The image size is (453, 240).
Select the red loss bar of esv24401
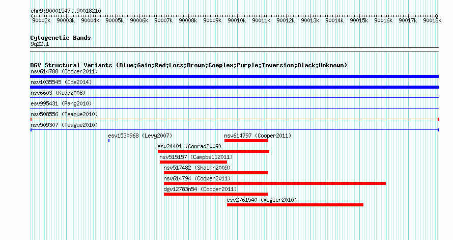tap(213, 151)
